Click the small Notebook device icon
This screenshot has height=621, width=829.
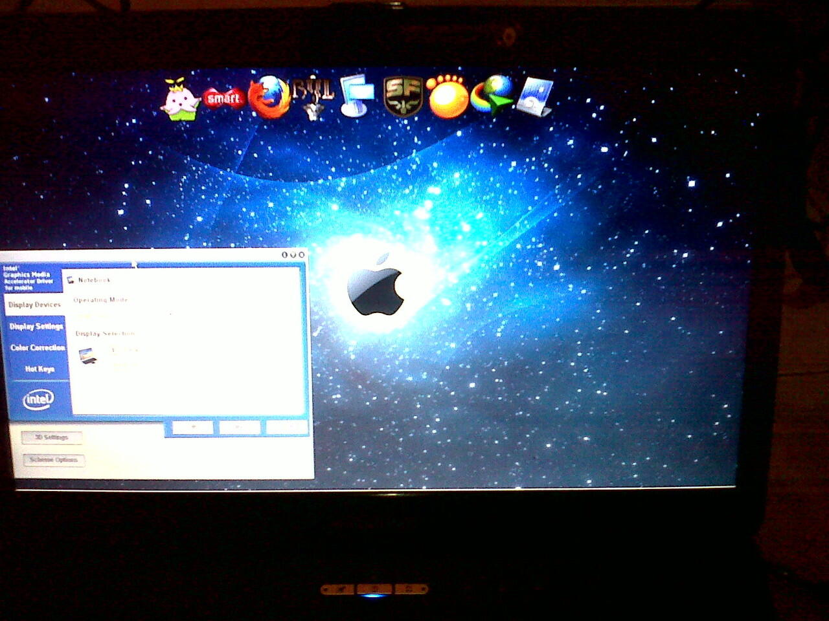71,280
